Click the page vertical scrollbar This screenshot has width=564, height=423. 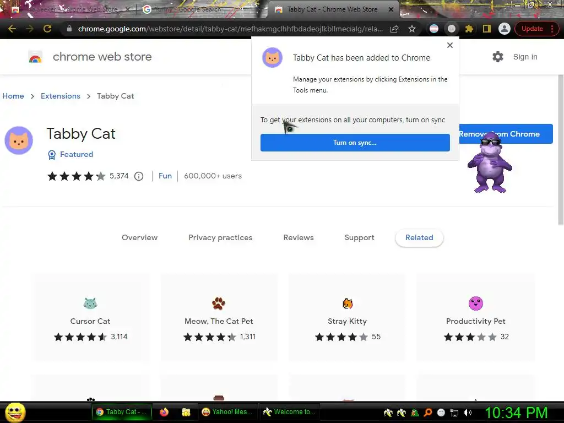pyautogui.click(x=561, y=150)
